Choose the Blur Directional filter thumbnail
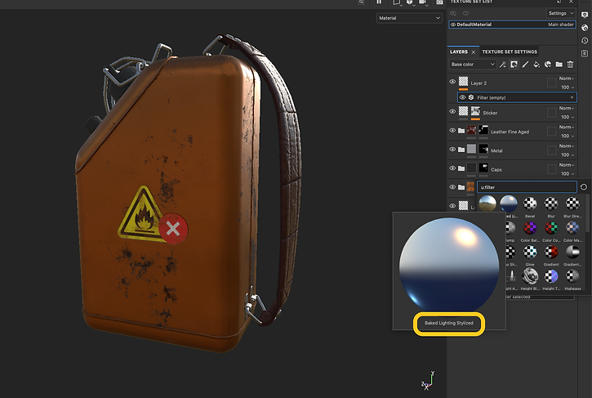This screenshot has width=592, height=398. [572, 203]
